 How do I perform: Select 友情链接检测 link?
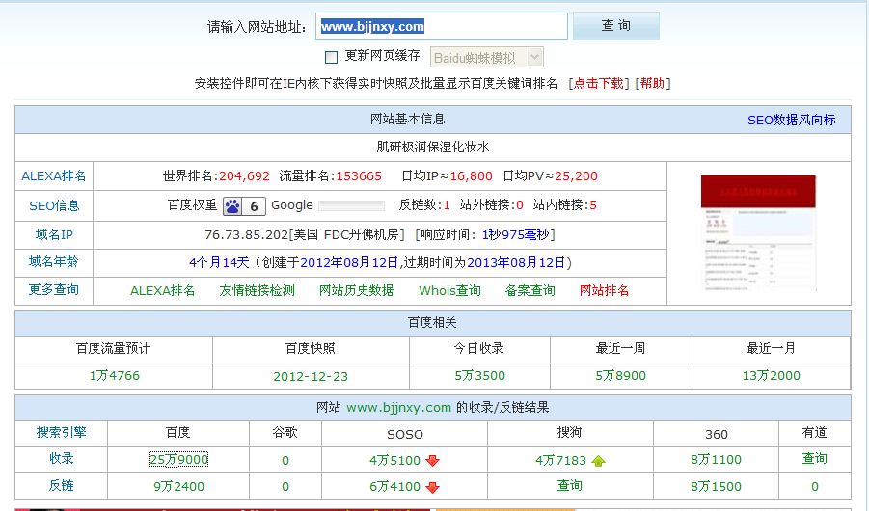pos(257,290)
